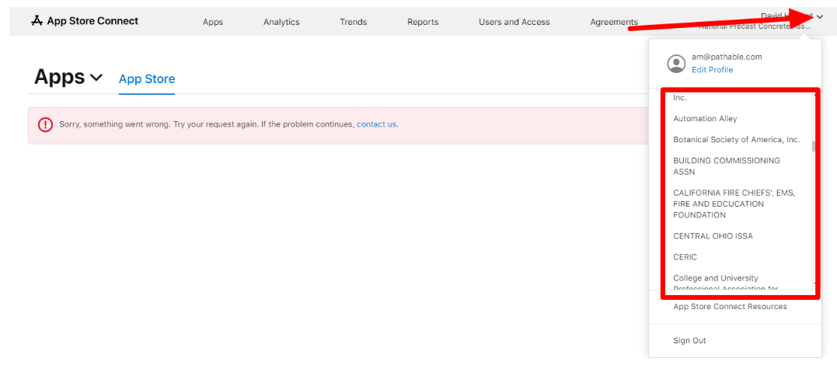Select Botanical Society of America, Inc.
Viewport: 837px width, 379px height.
[x=737, y=140]
